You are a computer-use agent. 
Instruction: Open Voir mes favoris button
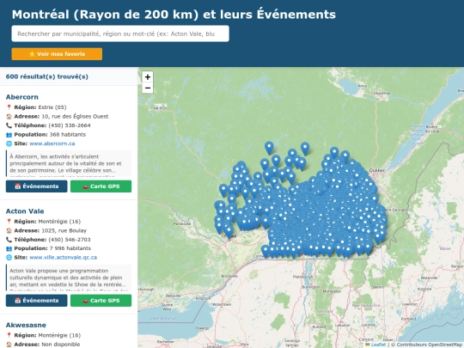[x=57, y=54]
